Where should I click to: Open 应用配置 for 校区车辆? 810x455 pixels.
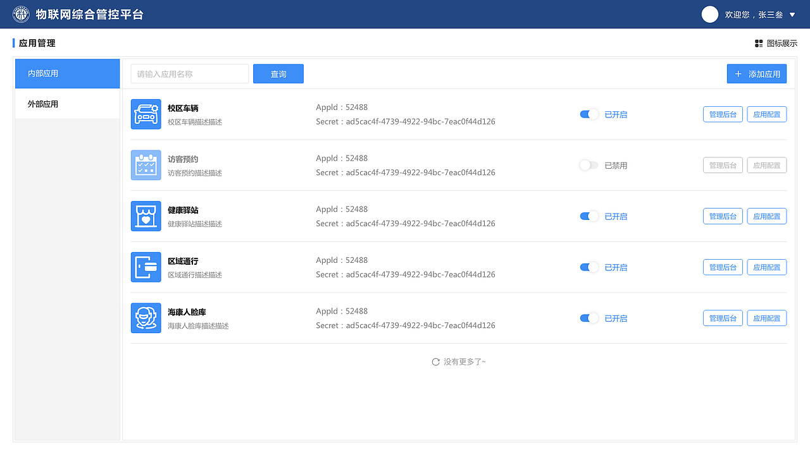pyautogui.click(x=767, y=114)
